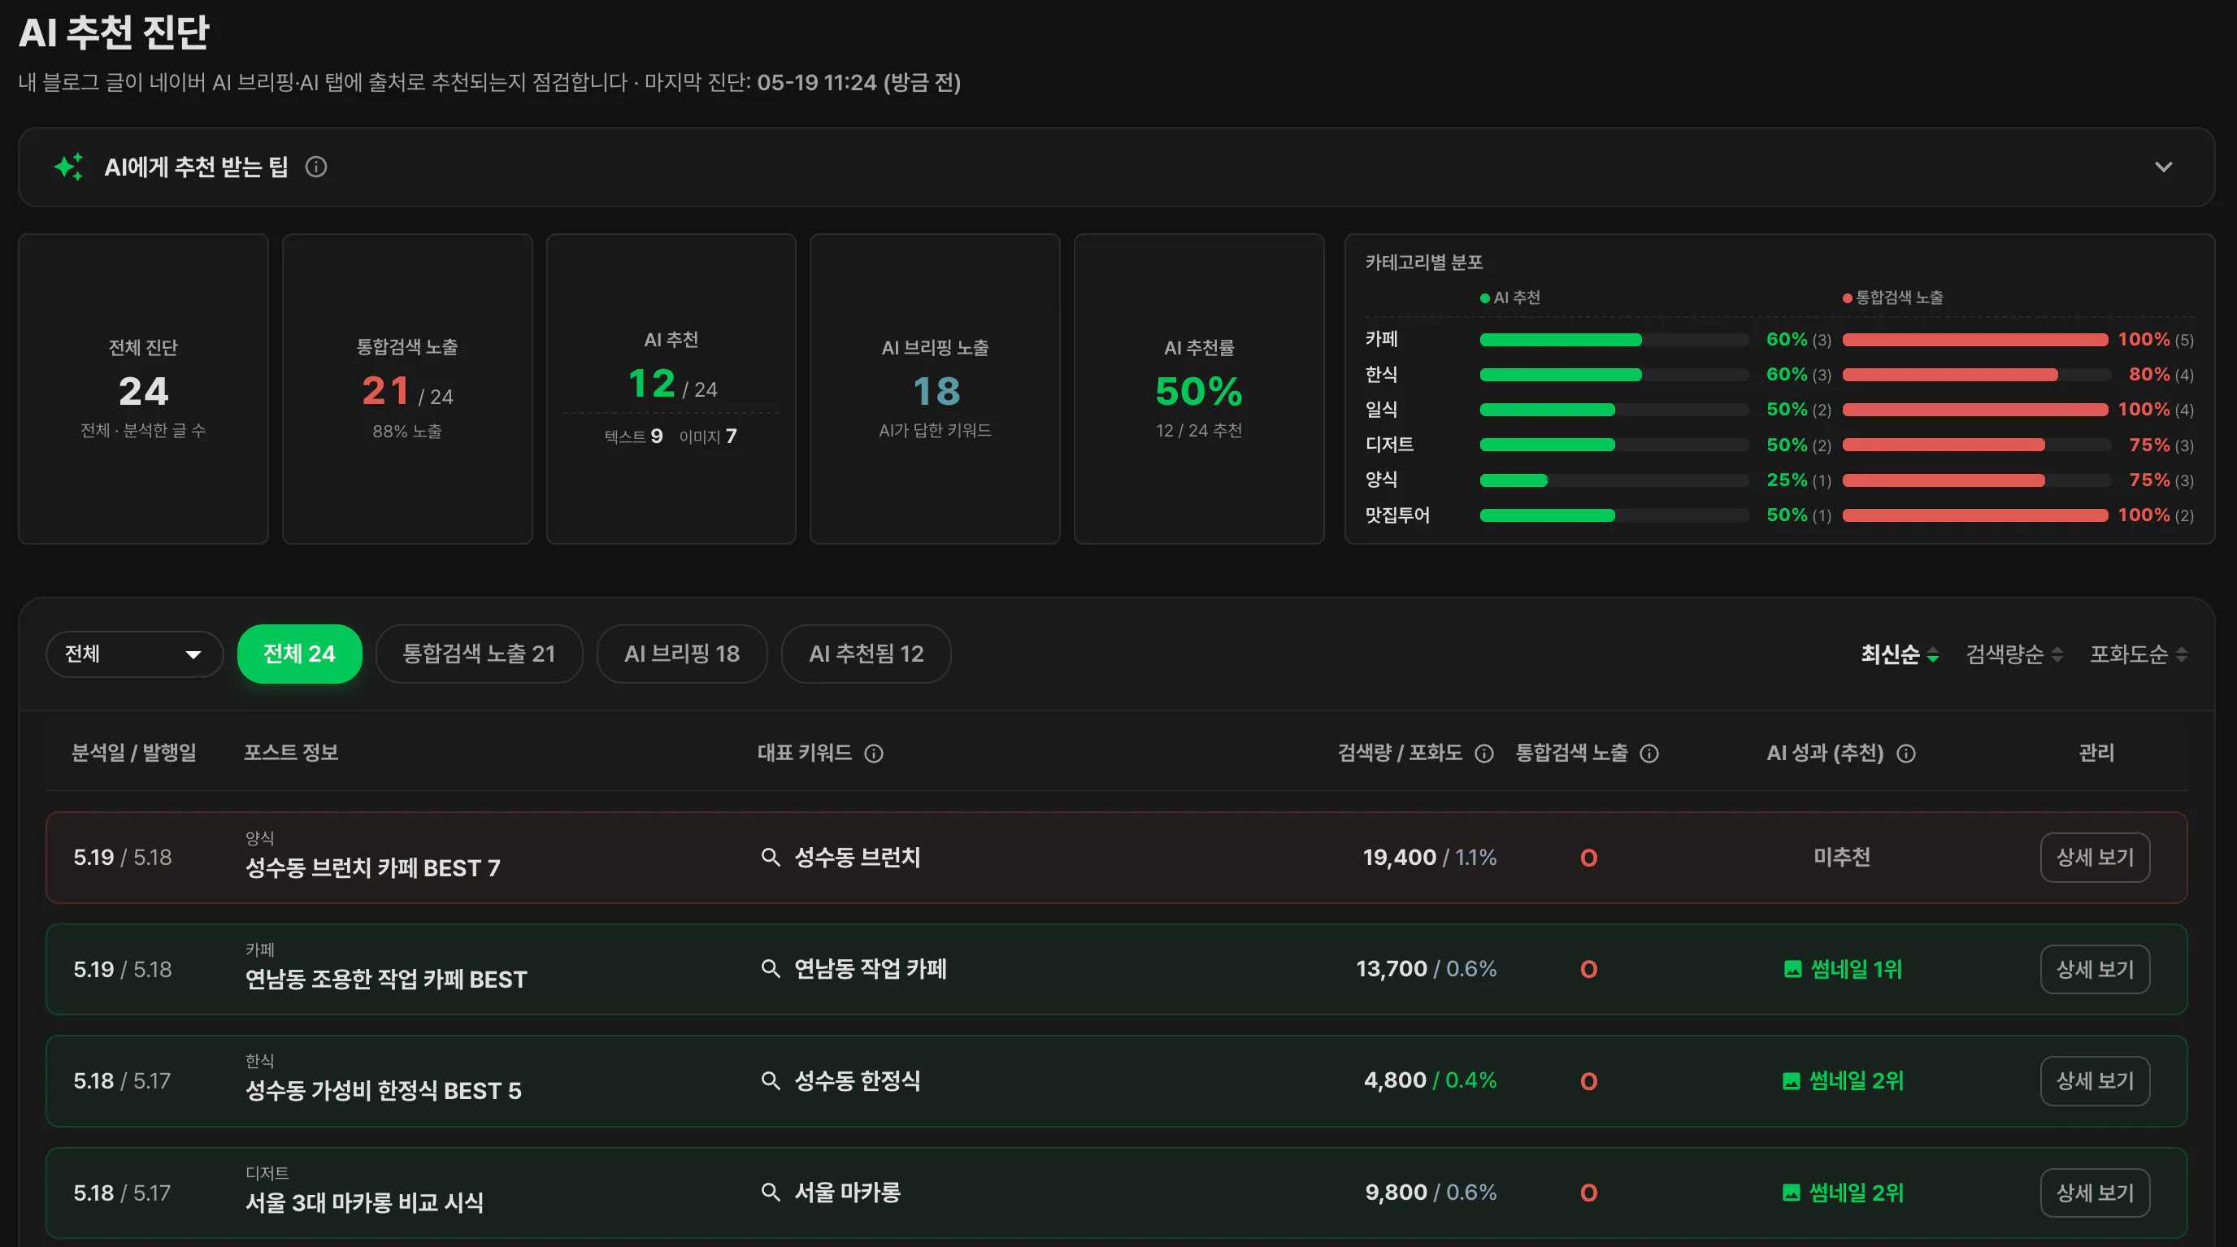Open 상세 보기 for 성수동 가성비 한정식 BEST 5

2095,1080
